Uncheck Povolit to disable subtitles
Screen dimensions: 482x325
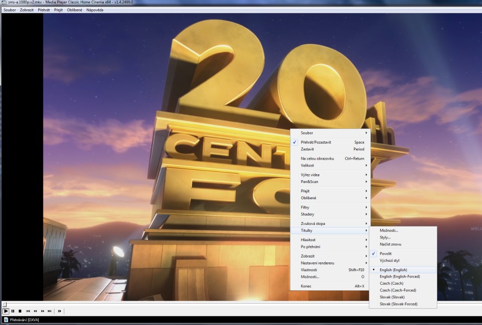(x=385, y=254)
